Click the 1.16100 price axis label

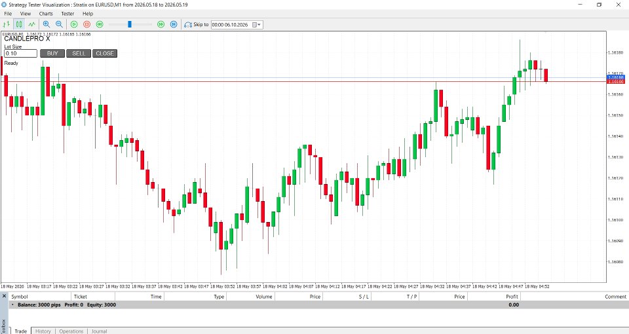coord(615,220)
